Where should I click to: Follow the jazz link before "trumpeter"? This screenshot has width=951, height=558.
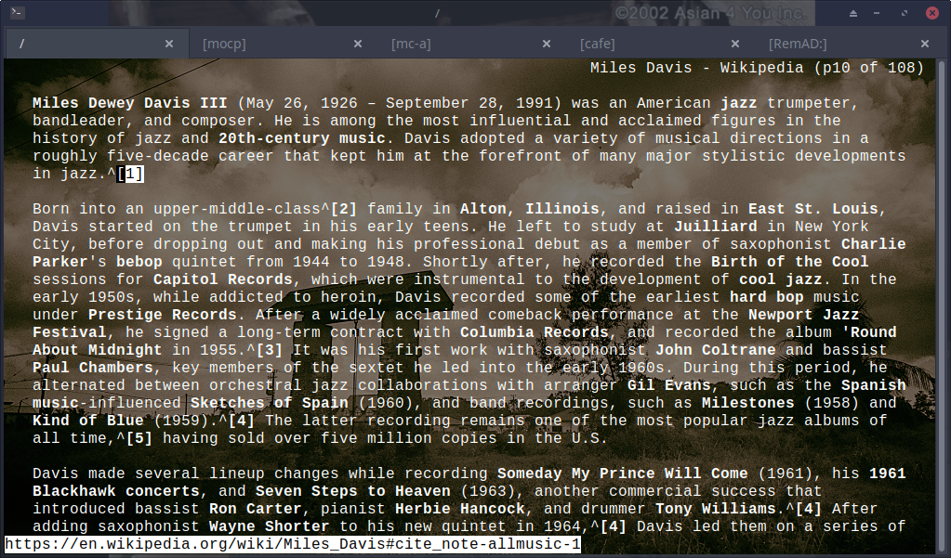pos(739,104)
